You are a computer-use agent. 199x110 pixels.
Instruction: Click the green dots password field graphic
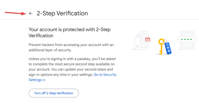[187, 39]
